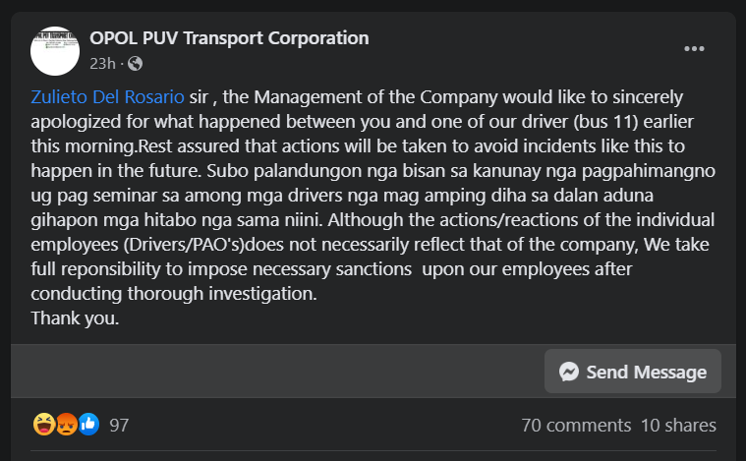Viewport: 746px width, 461px height.
Task: Click the post's apology paragraph text
Action: pos(373,195)
